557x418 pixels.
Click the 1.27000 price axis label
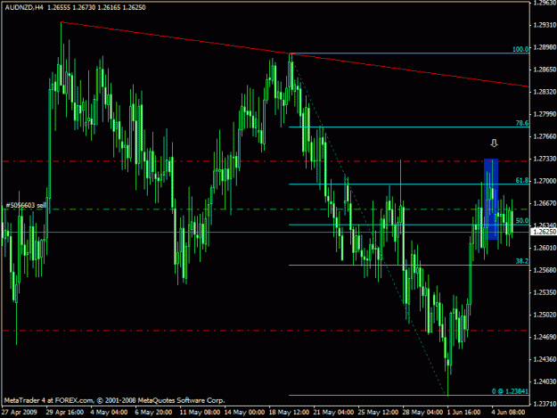click(545, 181)
